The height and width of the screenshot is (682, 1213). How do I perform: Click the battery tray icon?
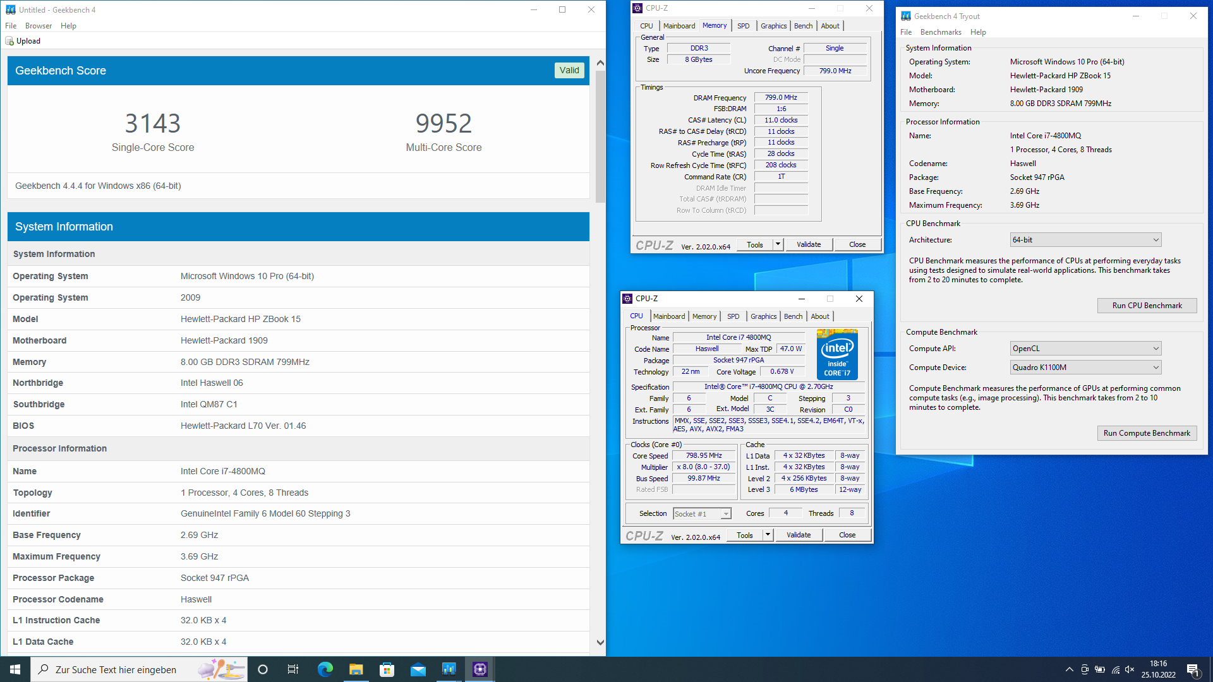point(1100,669)
